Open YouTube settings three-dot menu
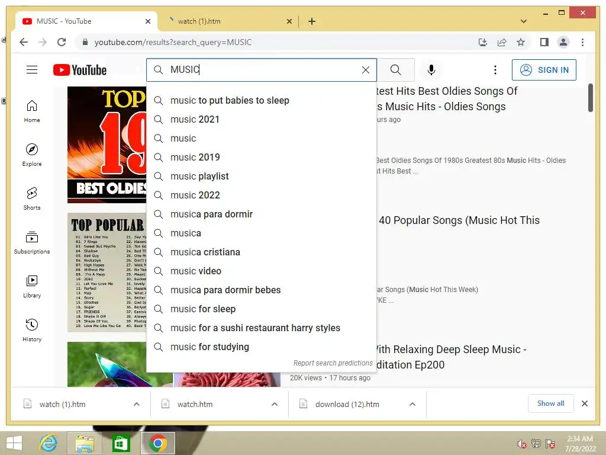The height and width of the screenshot is (455, 606). coord(495,70)
